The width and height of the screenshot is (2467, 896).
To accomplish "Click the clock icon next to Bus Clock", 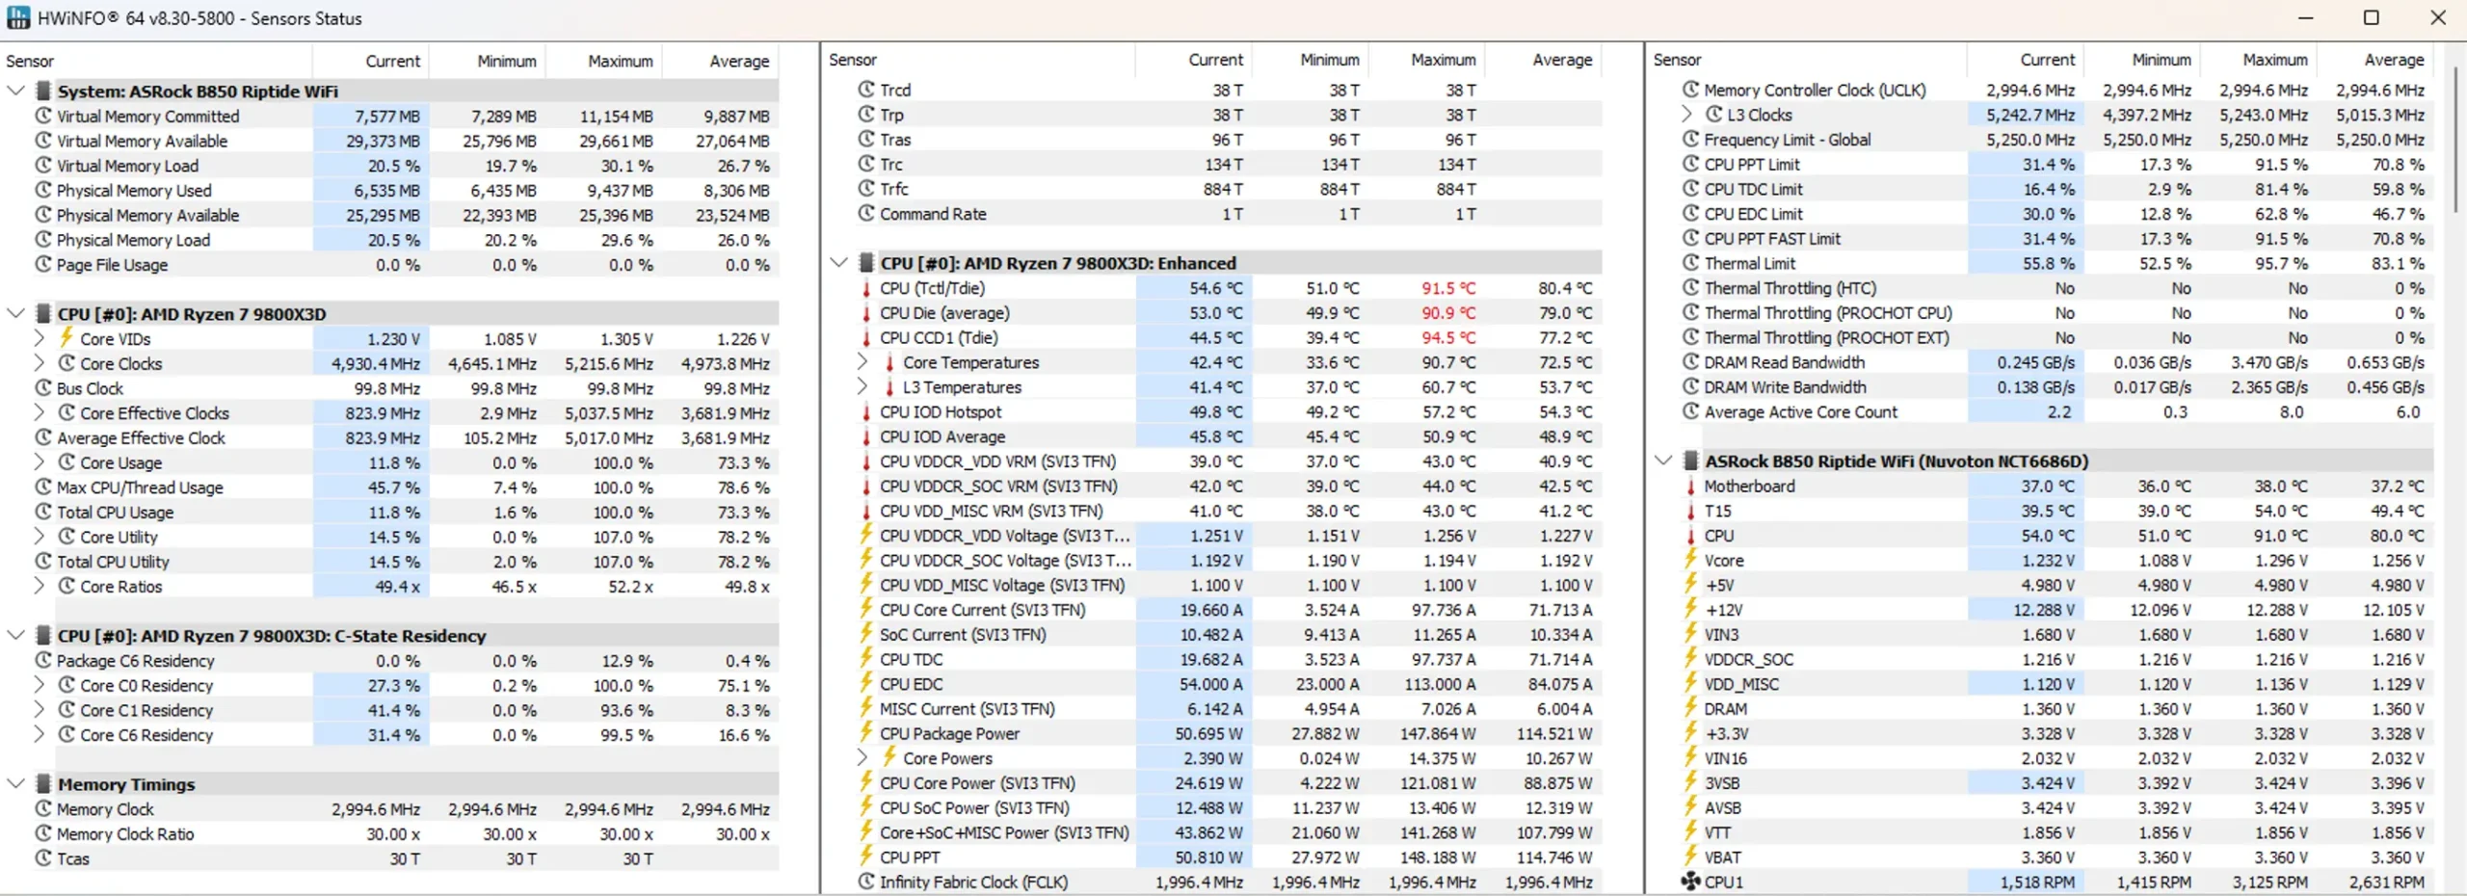I will point(43,388).
